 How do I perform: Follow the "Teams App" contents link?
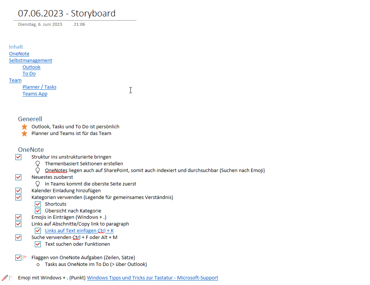point(35,94)
